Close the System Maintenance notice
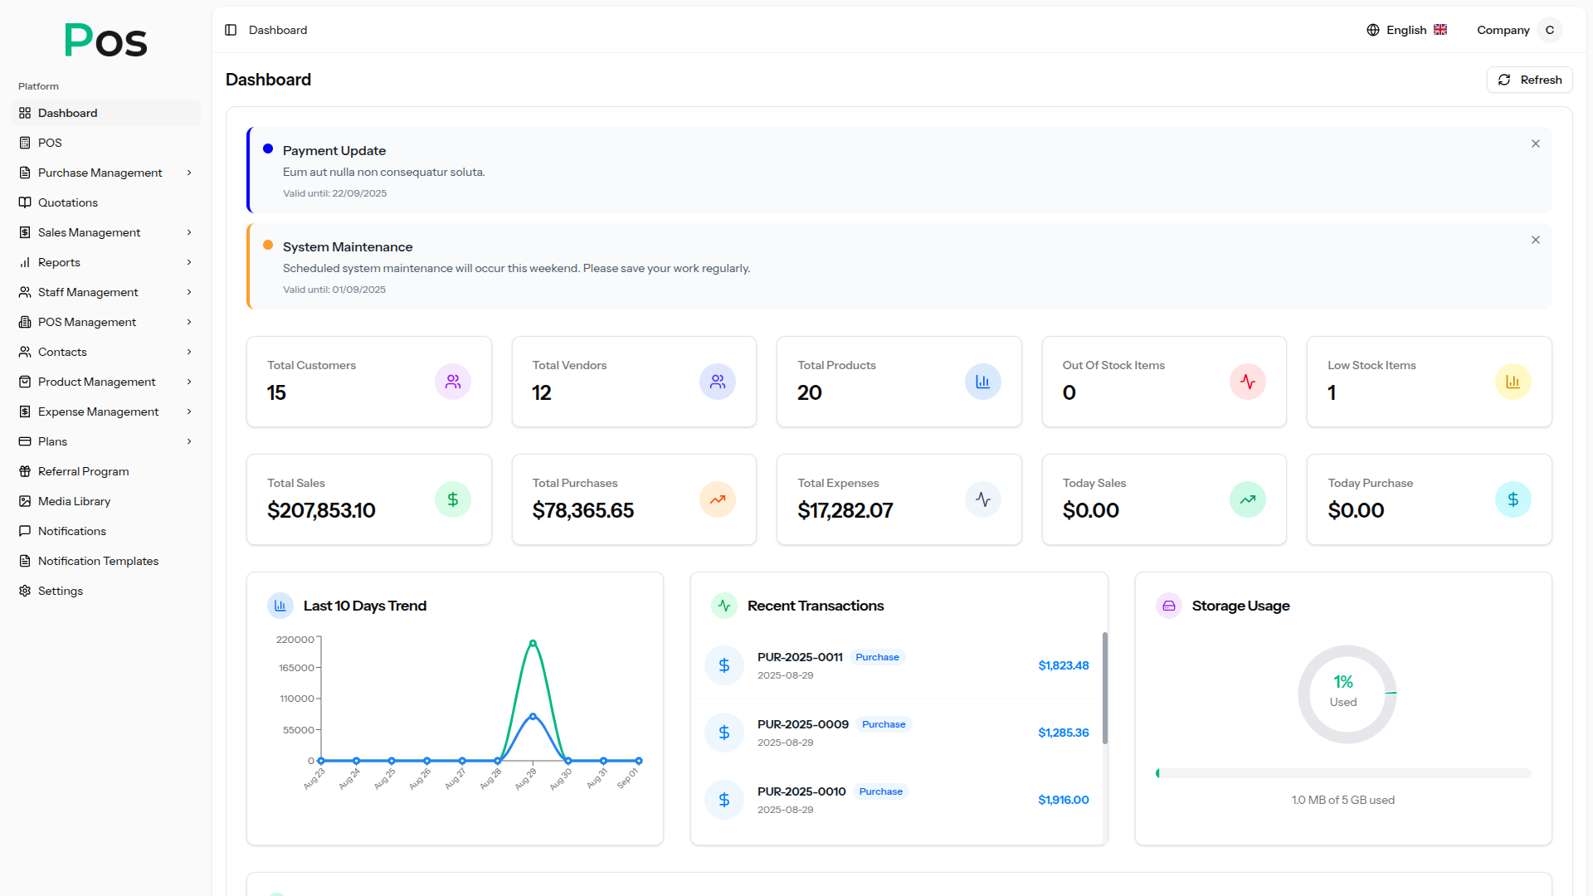This screenshot has width=1593, height=896. [x=1535, y=240]
